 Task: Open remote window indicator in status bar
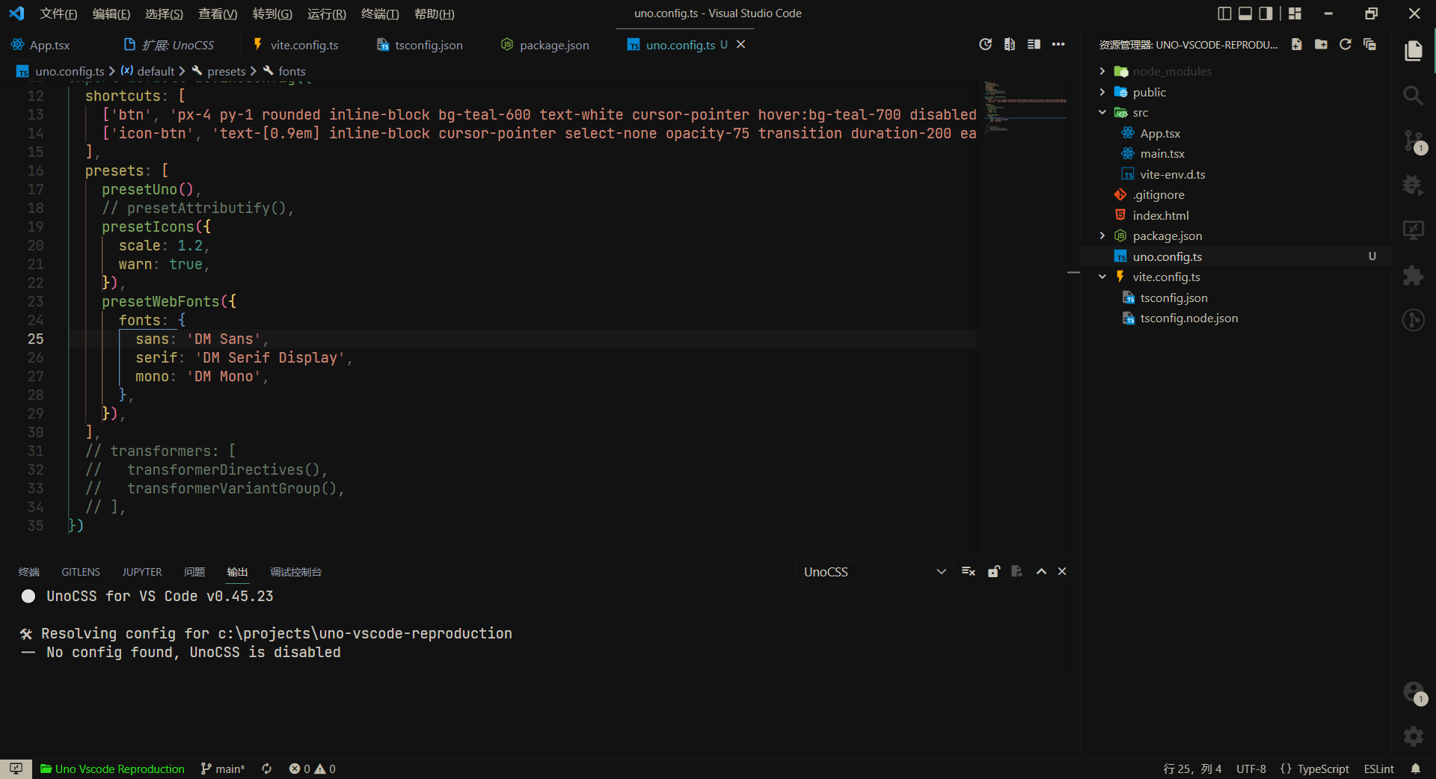point(16,769)
